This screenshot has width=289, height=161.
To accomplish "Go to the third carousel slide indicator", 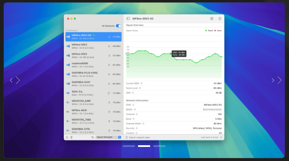I will pos(159,146).
